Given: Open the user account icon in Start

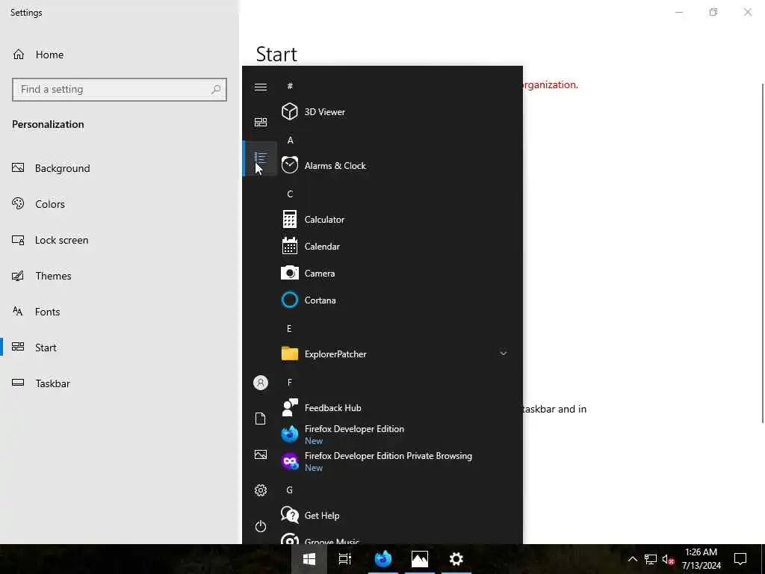Looking at the screenshot, I should tap(261, 383).
